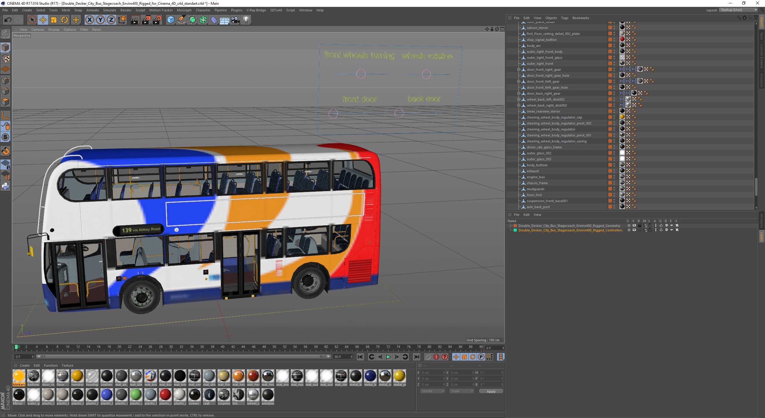765x418 pixels.
Task: Open the Subdivision Surface generators
Action: pyautogui.click(x=192, y=20)
